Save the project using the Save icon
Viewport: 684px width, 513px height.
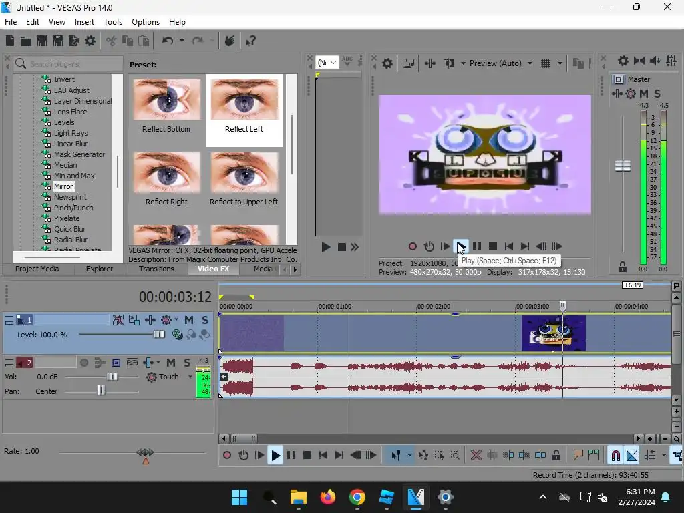point(42,41)
